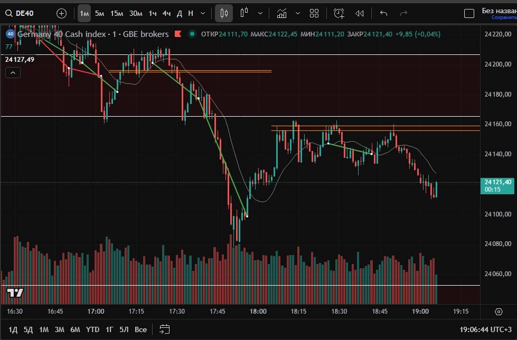Click the Сохранить save link
The width and height of the screenshot is (517, 340).
[504, 17]
